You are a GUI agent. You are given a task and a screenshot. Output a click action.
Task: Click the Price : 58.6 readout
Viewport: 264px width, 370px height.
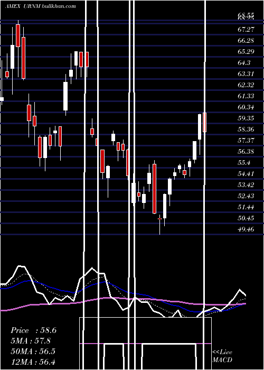pos(33,330)
